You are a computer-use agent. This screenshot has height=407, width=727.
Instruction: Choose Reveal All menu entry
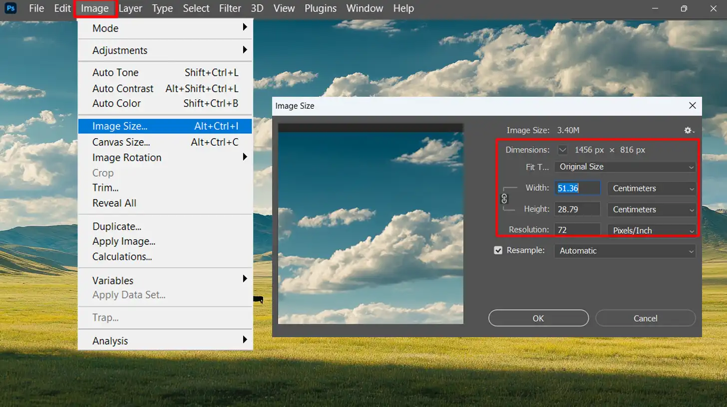(165, 203)
